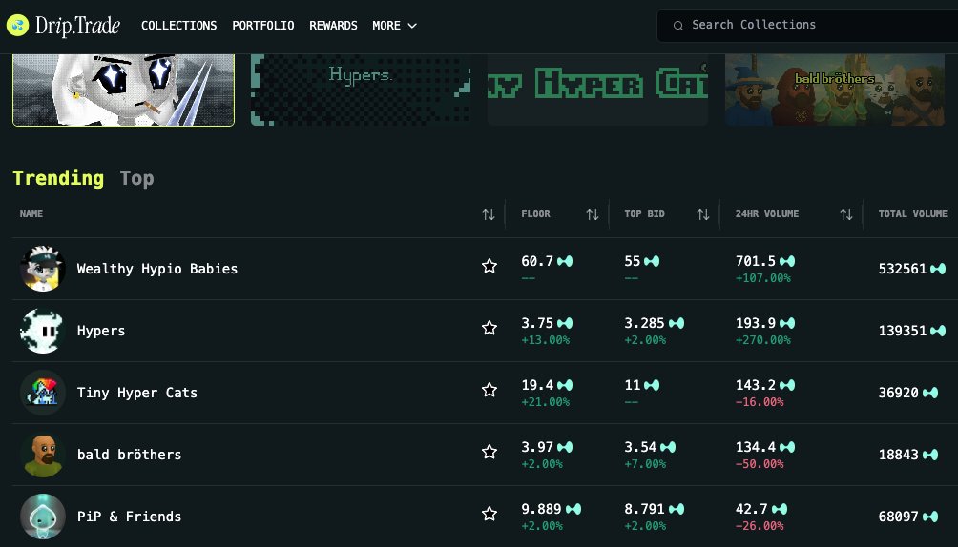Open the Tiny Hyper Cats collection
Viewport: 958px width, 547px height.
click(136, 393)
